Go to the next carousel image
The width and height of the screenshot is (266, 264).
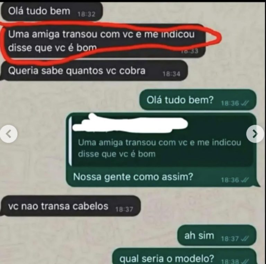click(x=255, y=134)
